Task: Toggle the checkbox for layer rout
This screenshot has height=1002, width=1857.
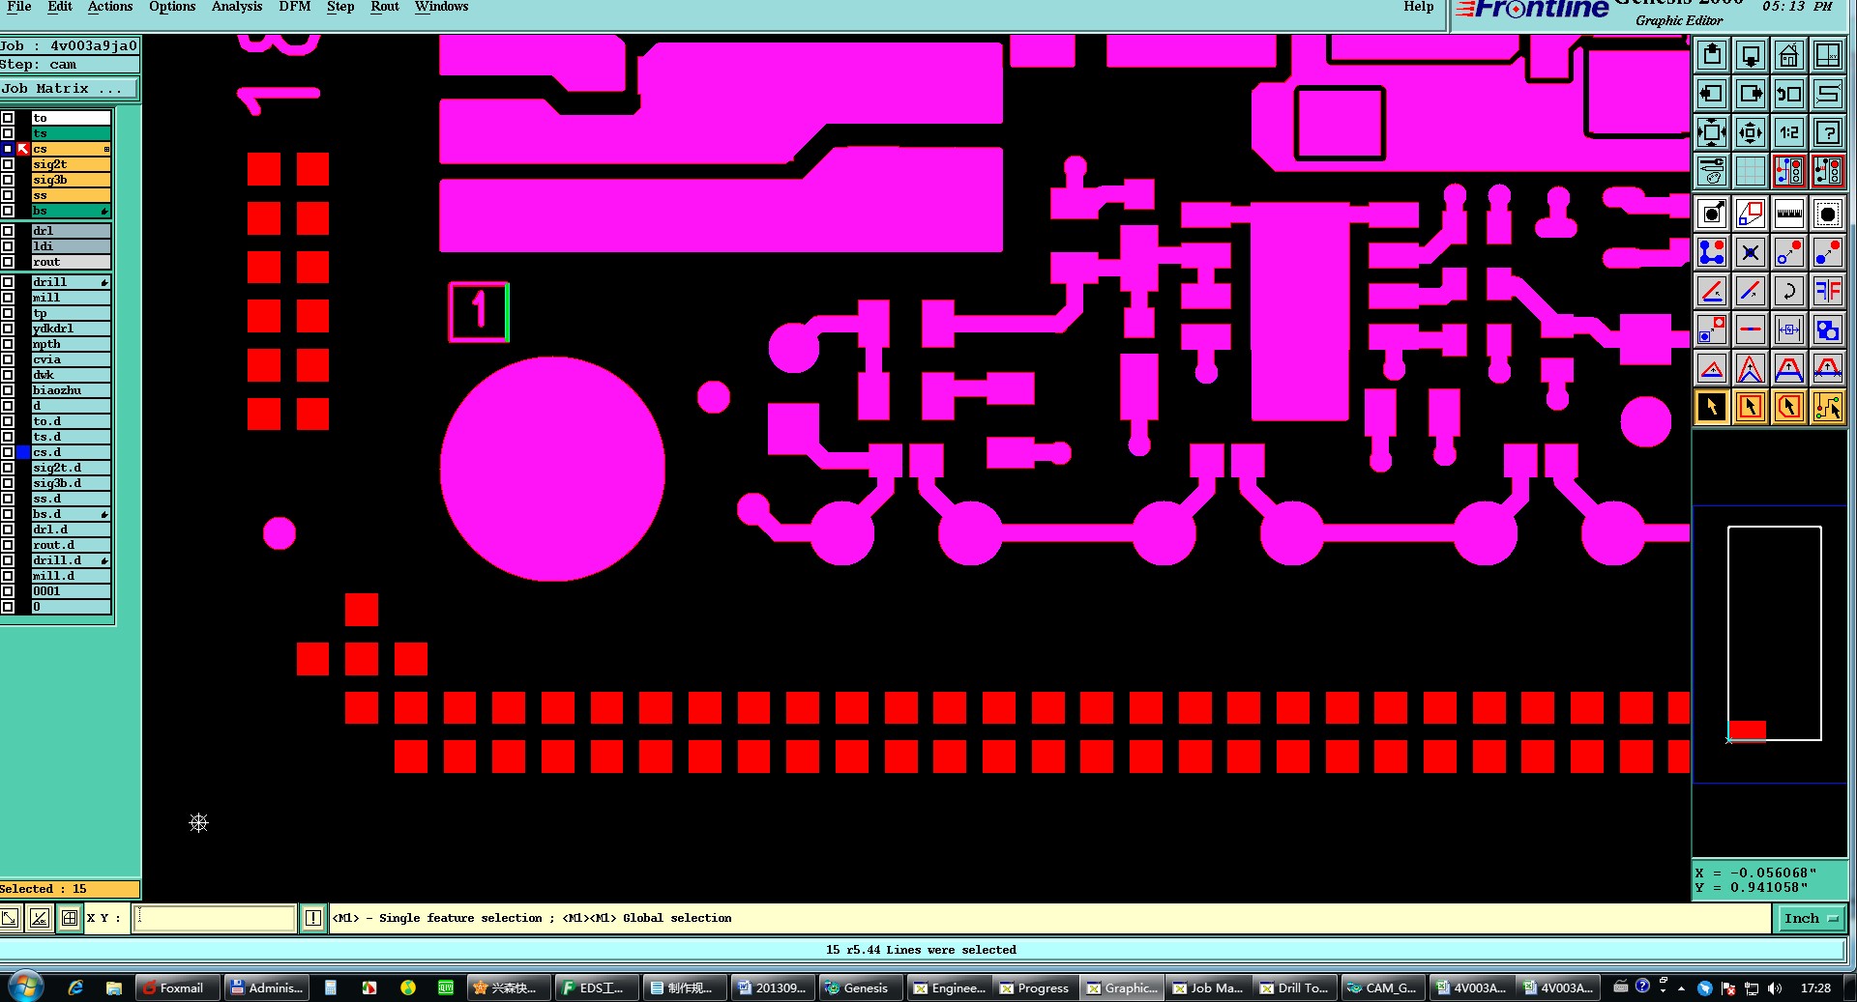Action: click(x=8, y=262)
